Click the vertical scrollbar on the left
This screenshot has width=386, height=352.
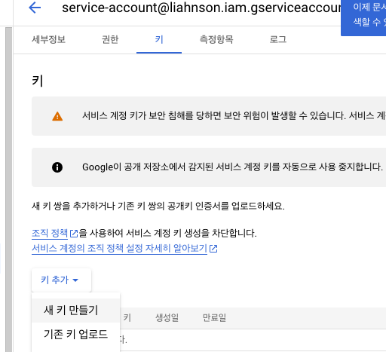pyautogui.click(x=9, y=189)
